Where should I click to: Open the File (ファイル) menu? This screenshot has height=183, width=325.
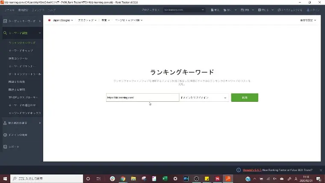pyautogui.click(x=9, y=10)
